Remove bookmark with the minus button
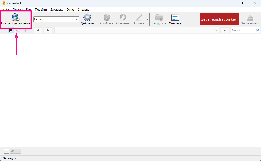Viewport: 261px width, 161px height. 18,151
